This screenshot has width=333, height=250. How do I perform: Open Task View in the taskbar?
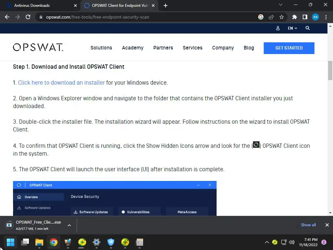tap(25, 242)
